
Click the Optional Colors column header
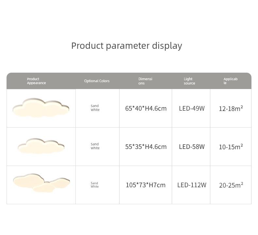click(97, 81)
